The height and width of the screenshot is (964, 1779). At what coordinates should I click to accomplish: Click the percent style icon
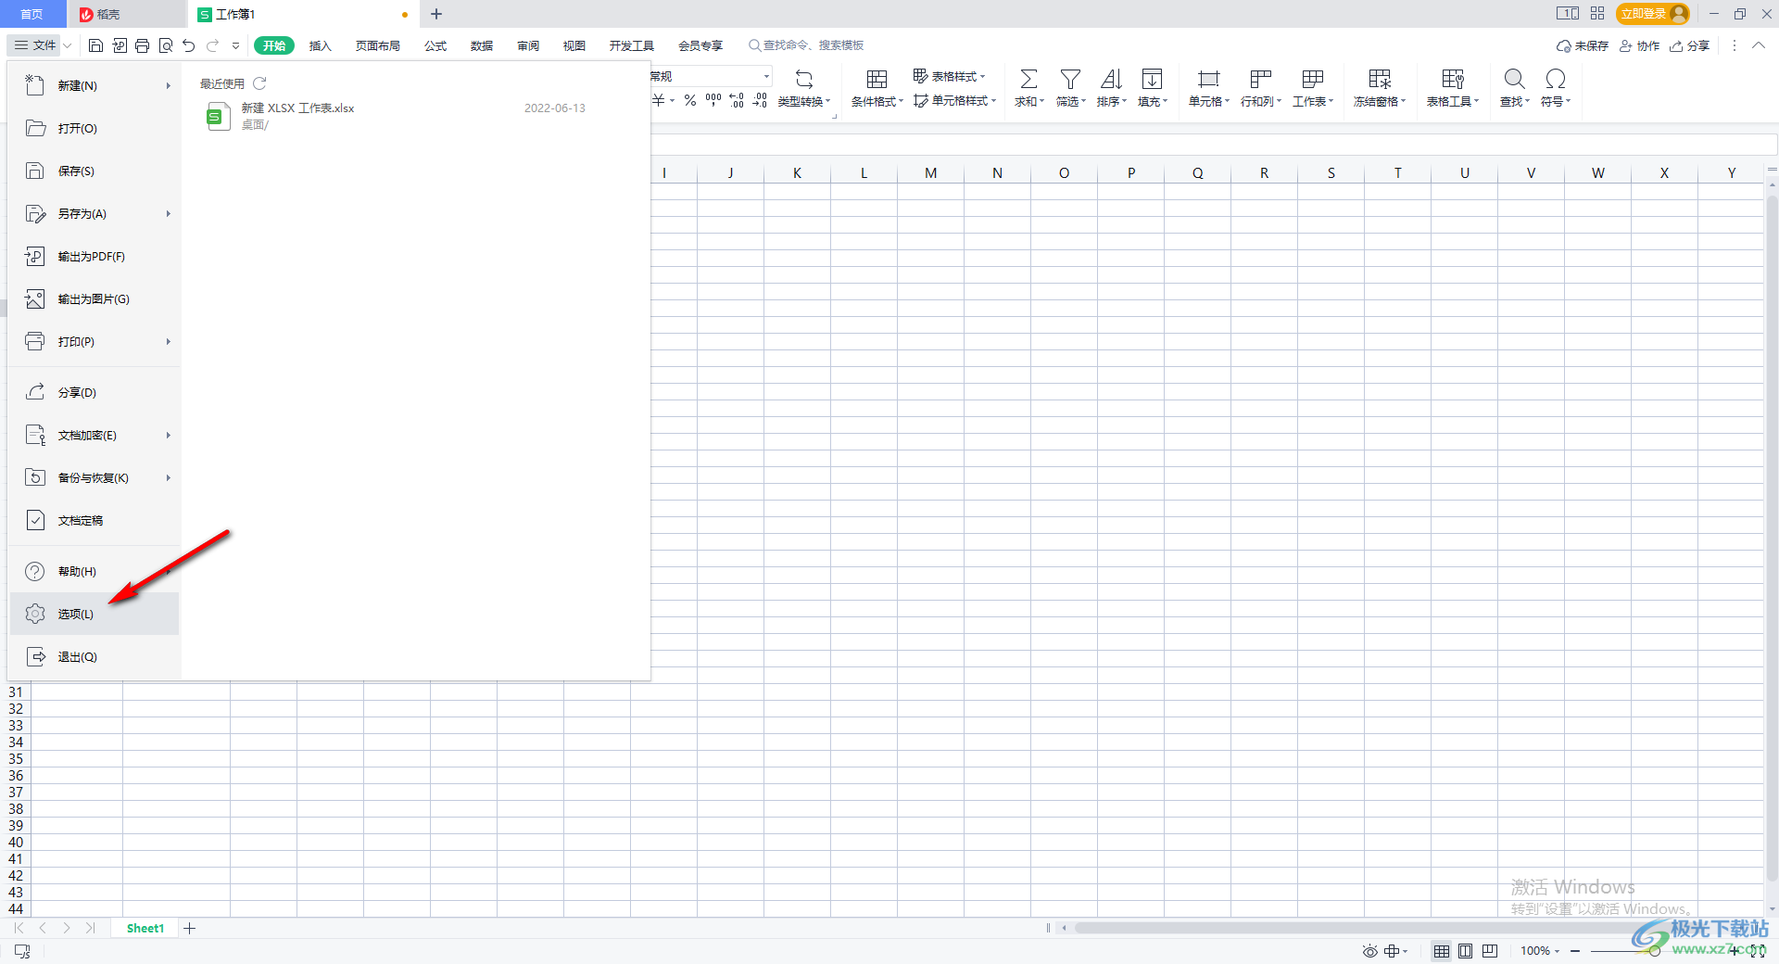click(690, 100)
